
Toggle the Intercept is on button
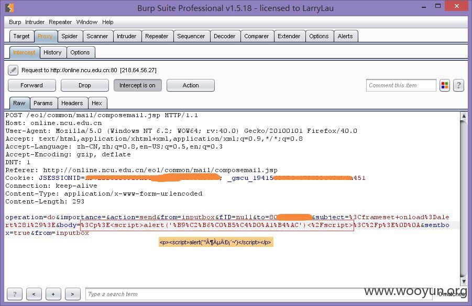pyautogui.click(x=138, y=85)
